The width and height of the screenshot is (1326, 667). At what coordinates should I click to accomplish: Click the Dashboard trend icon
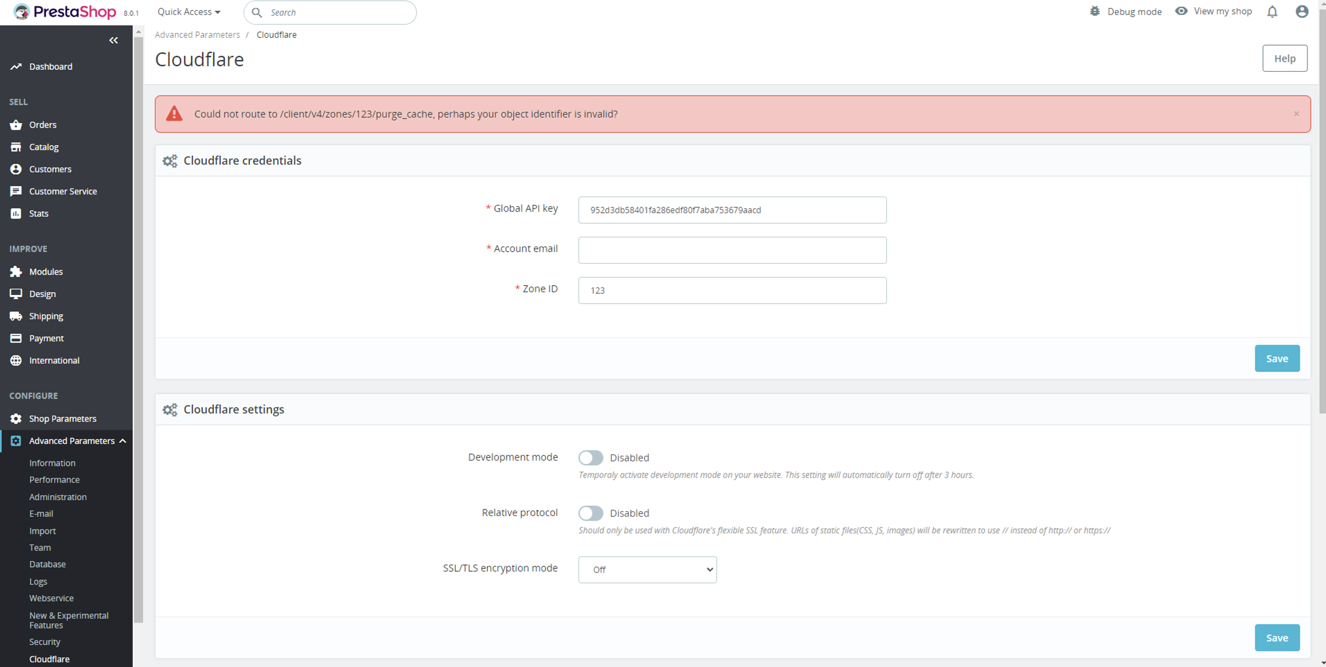tap(16, 66)
